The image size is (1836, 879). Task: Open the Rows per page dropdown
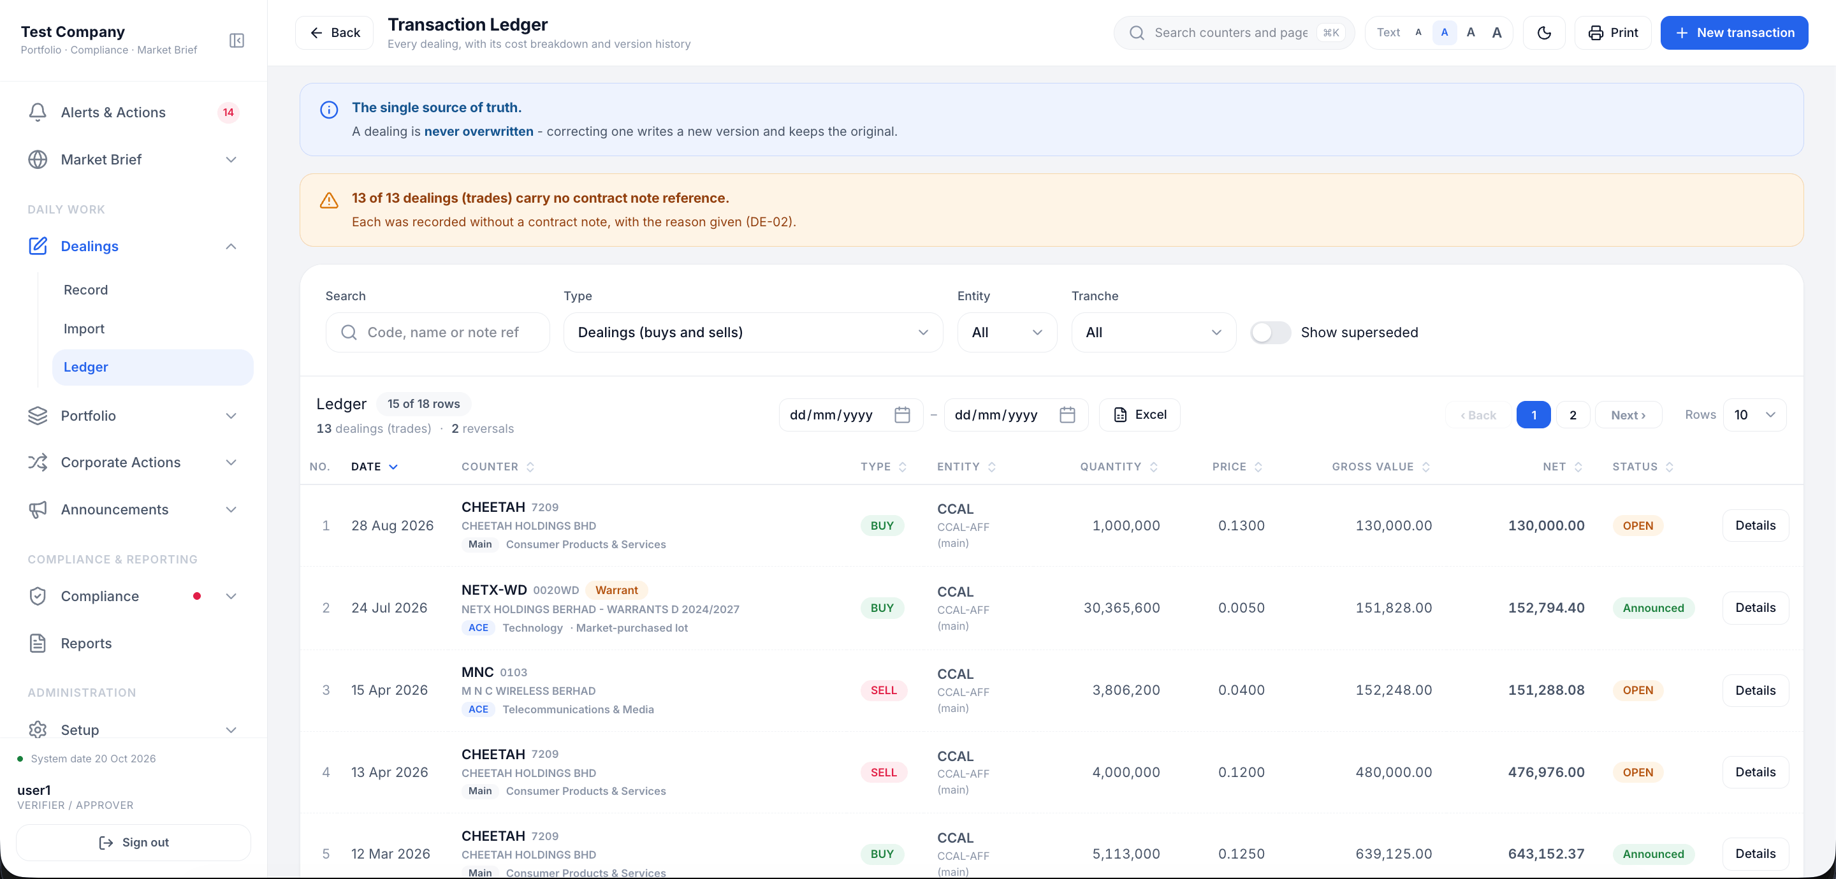click(1754, 415)
